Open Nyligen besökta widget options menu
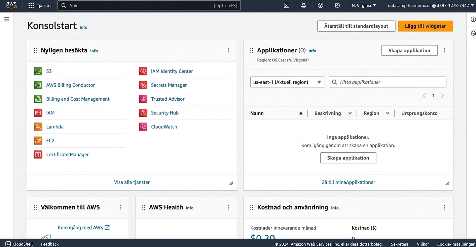Screen dimensions: 476x247 (228, 50)
